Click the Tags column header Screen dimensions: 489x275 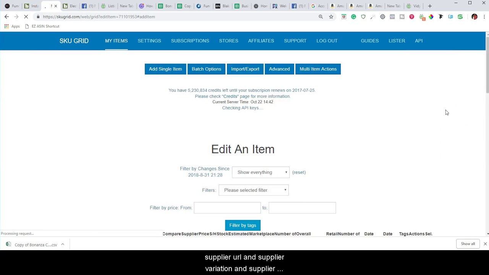pos(404,234)
